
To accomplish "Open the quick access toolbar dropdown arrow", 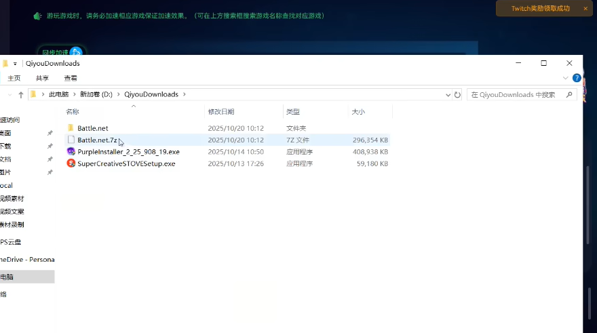I will click(x=15, y=64).
